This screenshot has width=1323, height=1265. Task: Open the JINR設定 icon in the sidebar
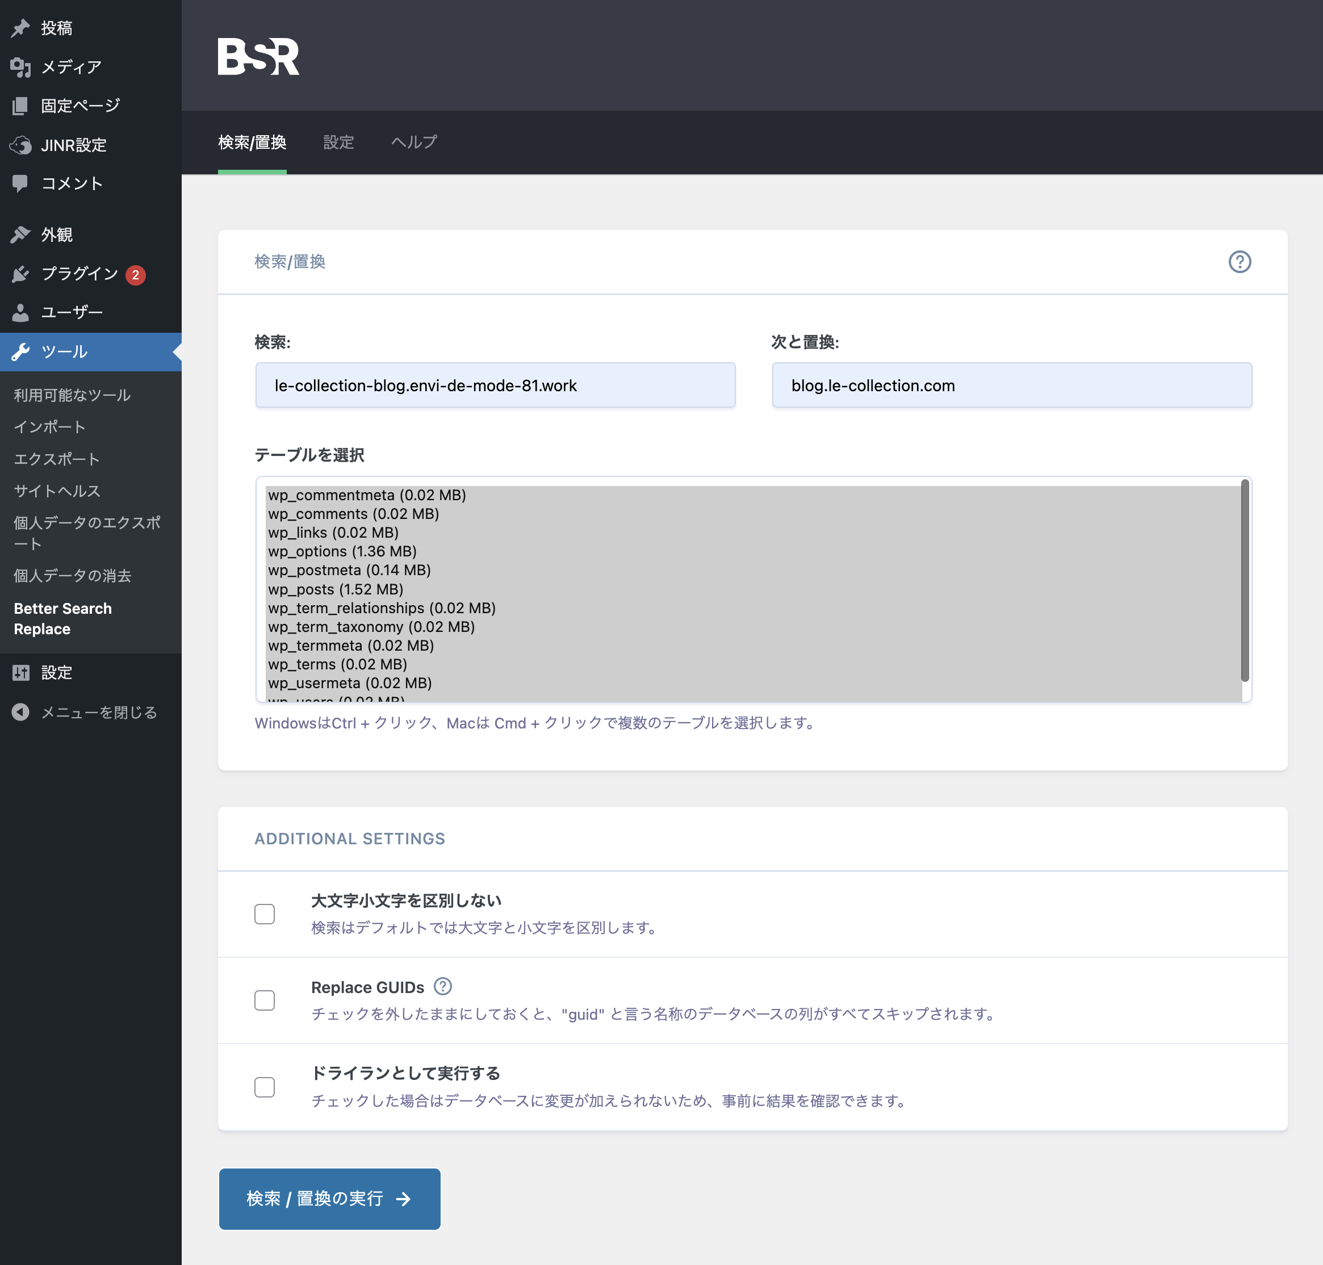pyautogui.click(x=20, y=145)
